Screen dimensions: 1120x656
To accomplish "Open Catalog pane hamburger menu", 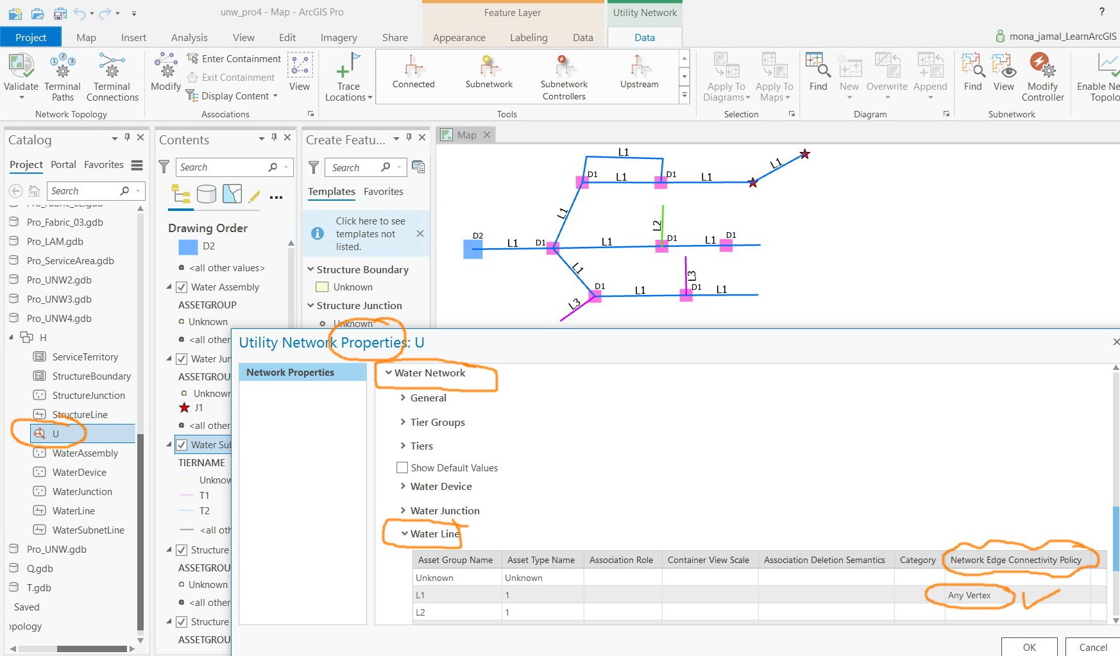I will point(137,165).
